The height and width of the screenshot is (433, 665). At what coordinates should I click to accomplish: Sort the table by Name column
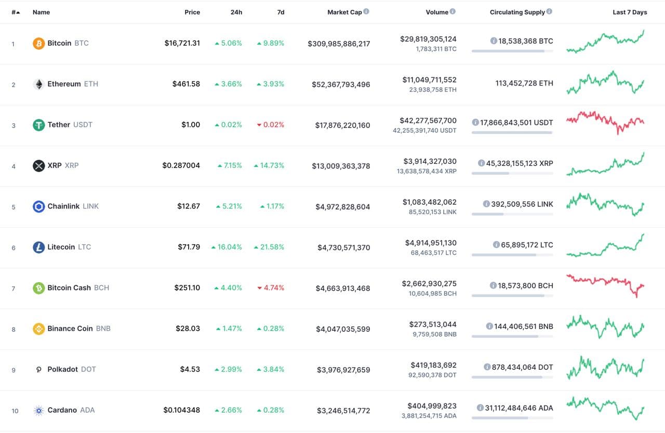click(41, 12)
